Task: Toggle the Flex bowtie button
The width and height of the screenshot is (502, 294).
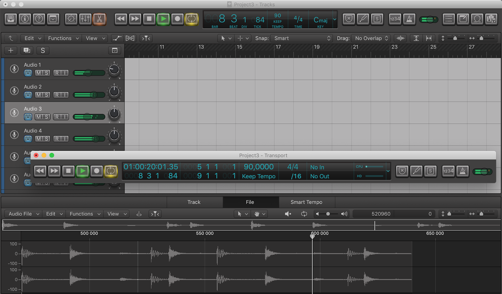Action: point(130,38)
